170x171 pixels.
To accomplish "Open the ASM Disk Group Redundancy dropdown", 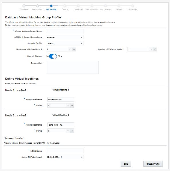I will click(65, 37).
